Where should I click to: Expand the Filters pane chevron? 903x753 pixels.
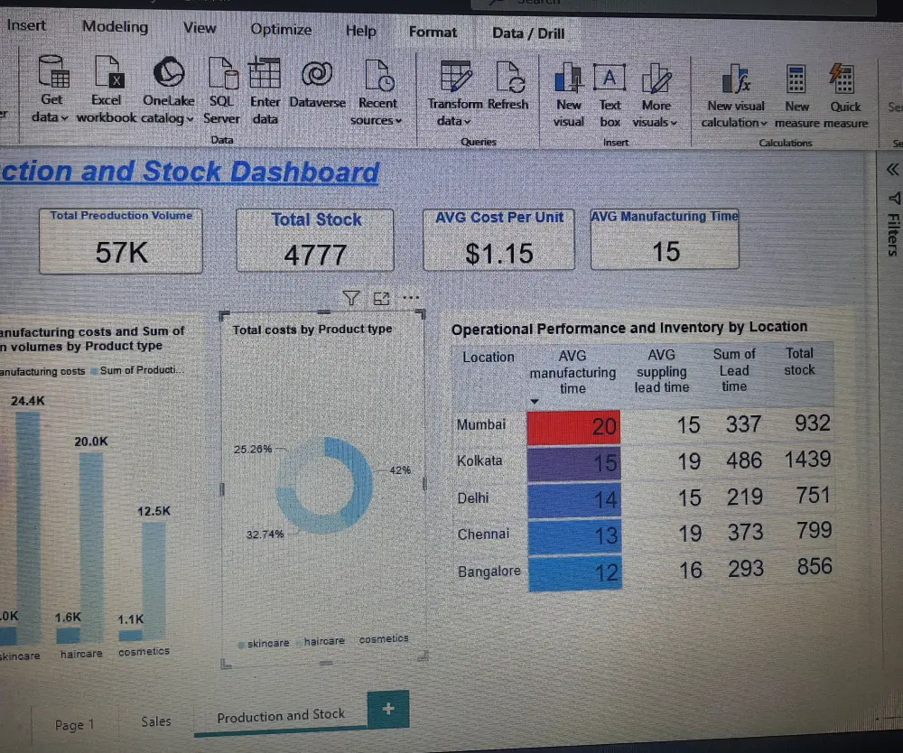892,169
